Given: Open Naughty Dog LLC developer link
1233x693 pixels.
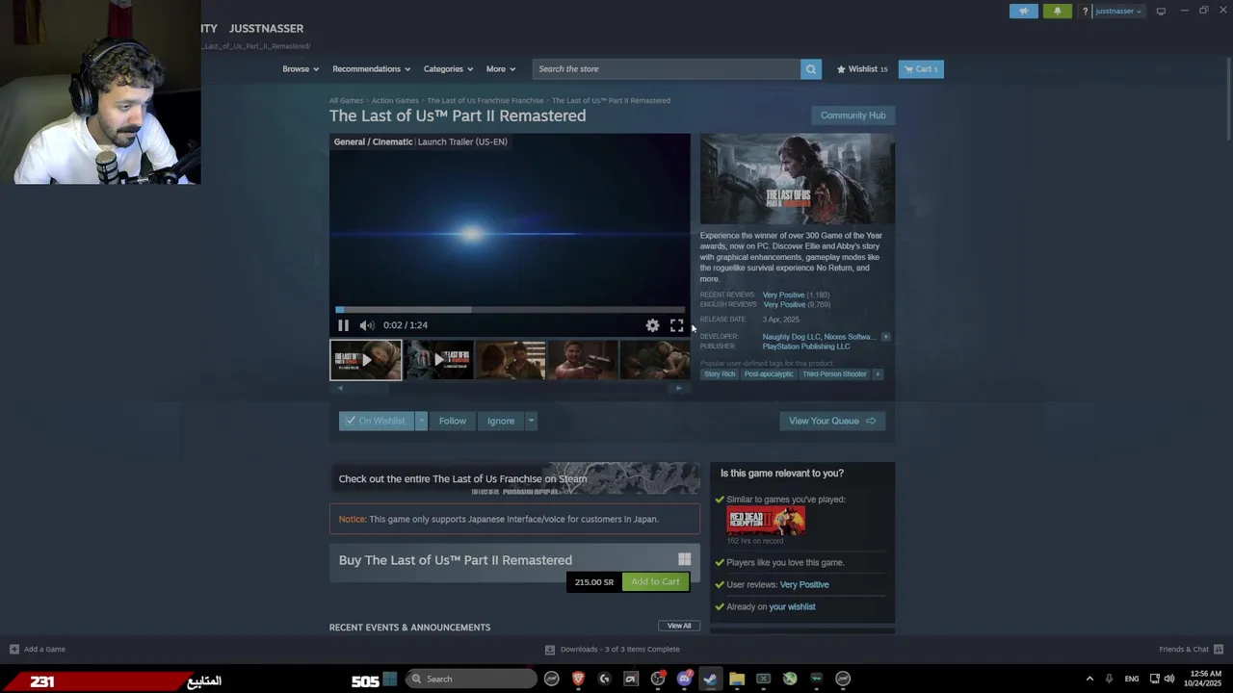Looking at the screenshot, I should (x=791, y=337).
